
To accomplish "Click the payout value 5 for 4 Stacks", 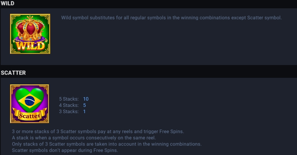I will tap(84, 105).
